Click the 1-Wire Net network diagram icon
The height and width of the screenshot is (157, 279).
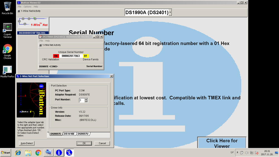pyautogui.click(x=33, y=23)
